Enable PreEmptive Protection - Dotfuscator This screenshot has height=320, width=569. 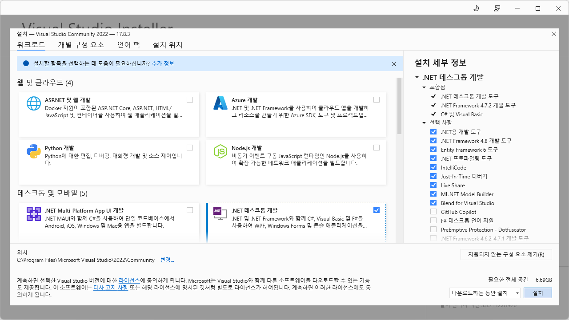433,229
